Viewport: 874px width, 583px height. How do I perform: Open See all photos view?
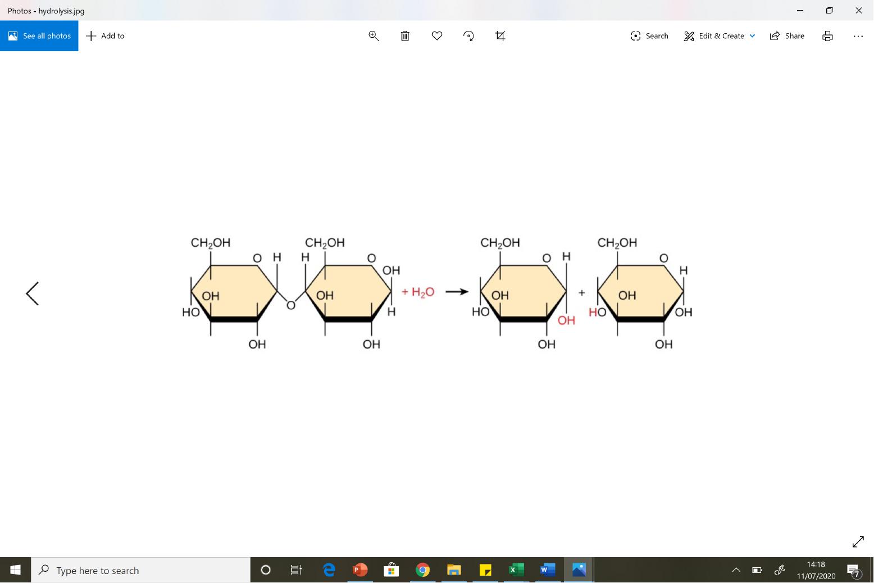39,36
